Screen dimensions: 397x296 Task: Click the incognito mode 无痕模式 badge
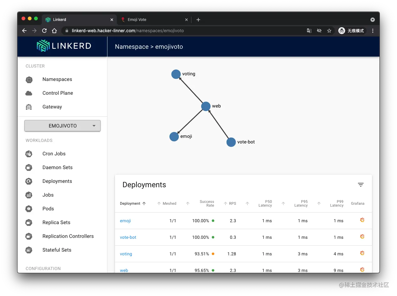click(x=351, y=31)
